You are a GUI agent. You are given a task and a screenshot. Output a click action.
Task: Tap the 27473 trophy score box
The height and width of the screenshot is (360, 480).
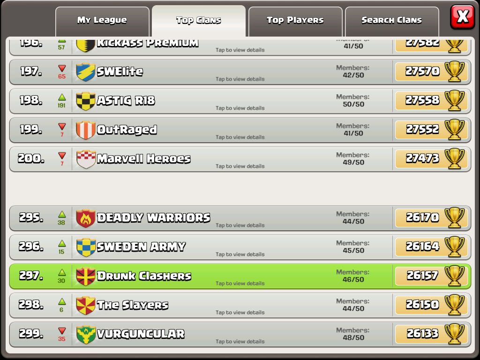431,158
